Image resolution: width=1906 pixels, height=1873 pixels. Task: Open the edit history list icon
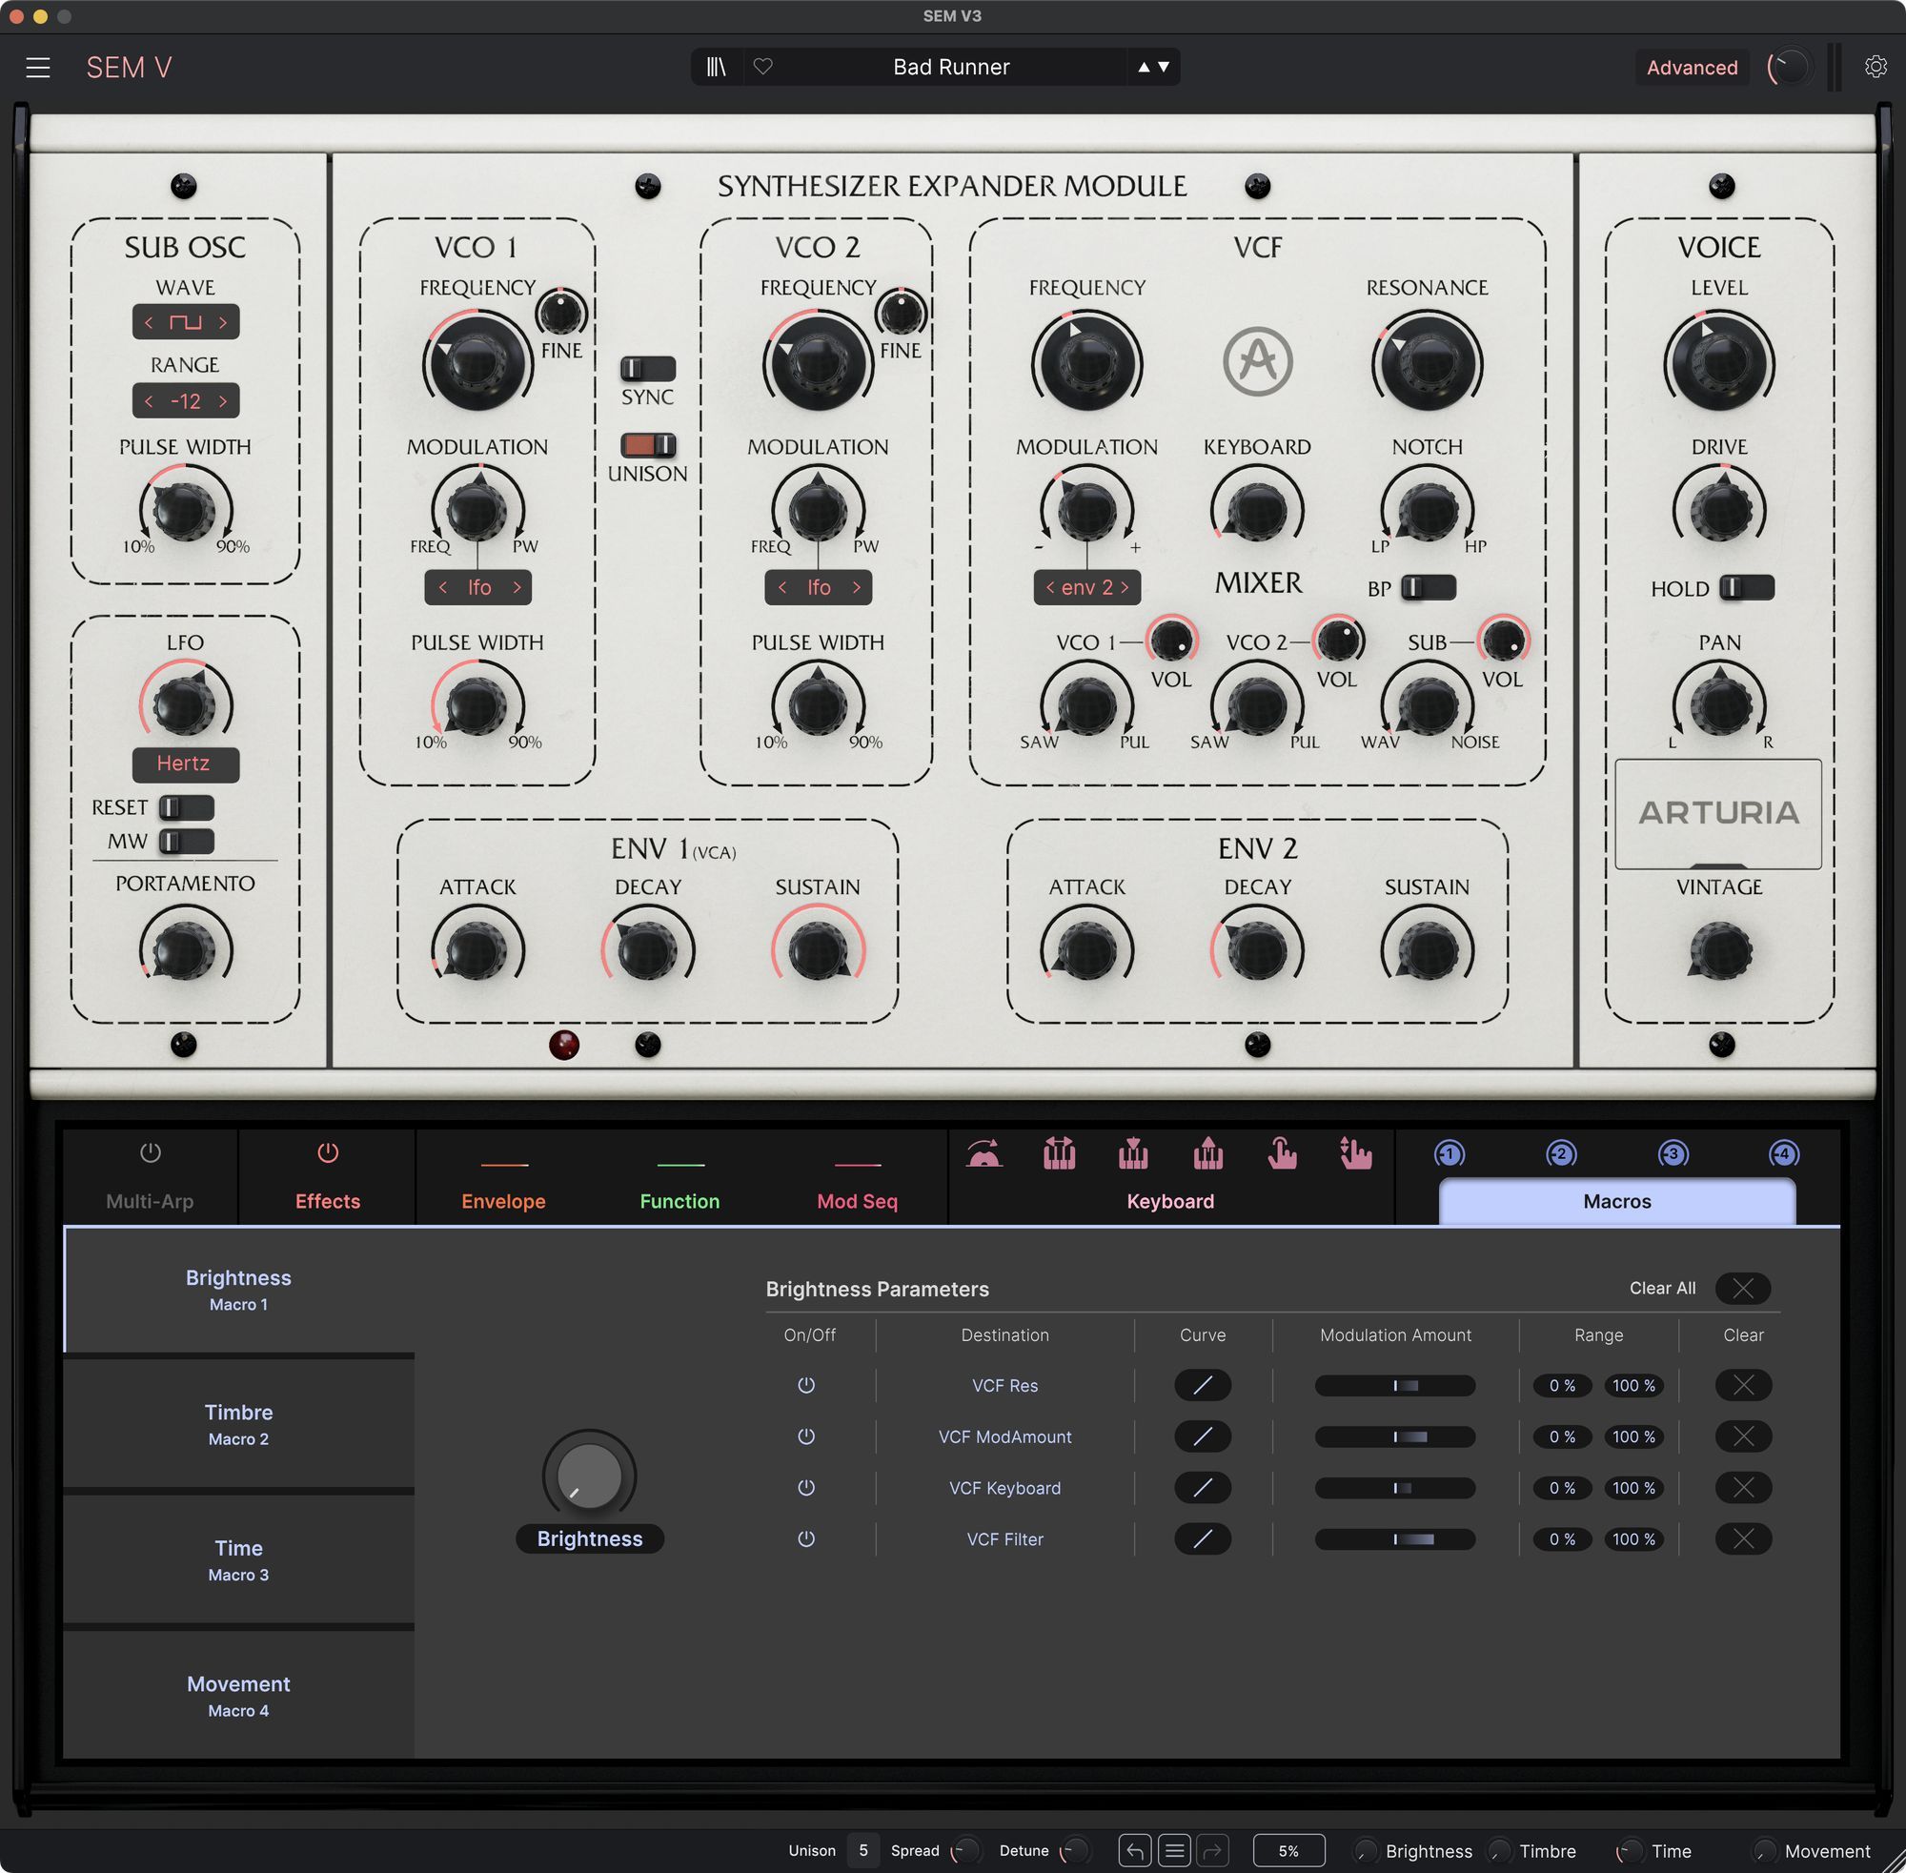[1173, 1850]
